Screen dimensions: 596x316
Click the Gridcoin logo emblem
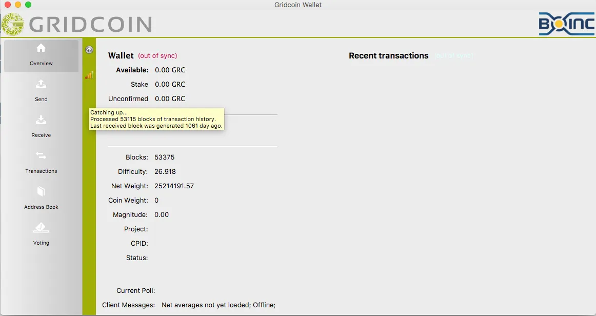[12, 24]
